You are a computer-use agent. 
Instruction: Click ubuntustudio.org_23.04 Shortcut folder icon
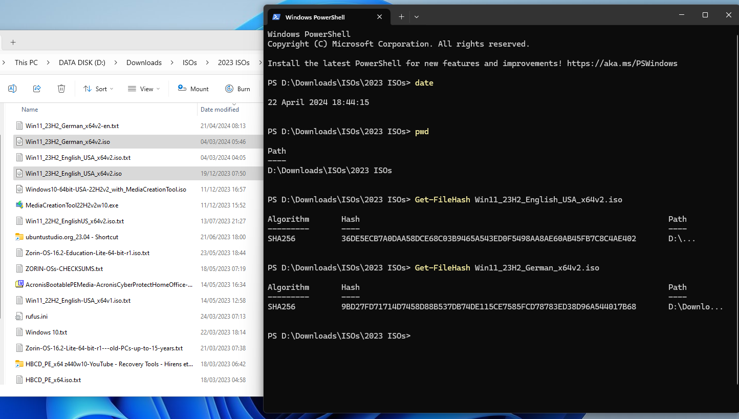[x=19, y=237]
